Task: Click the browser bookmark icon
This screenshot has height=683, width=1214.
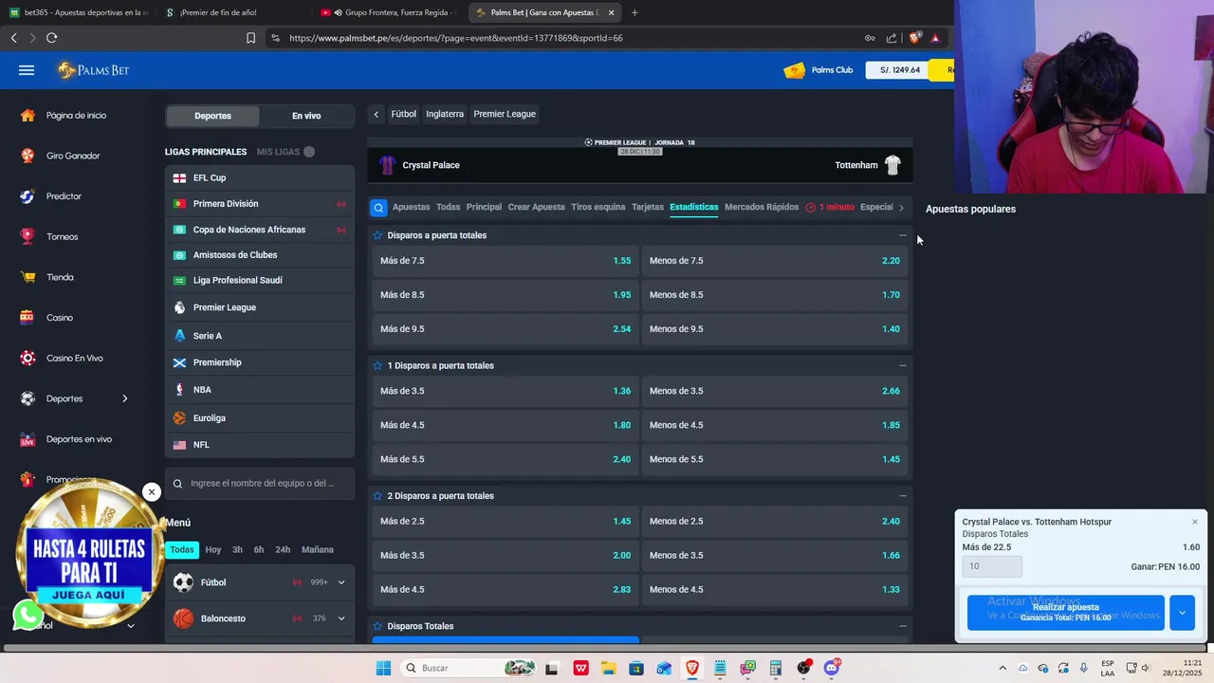Action: click(x=250, y=38)
